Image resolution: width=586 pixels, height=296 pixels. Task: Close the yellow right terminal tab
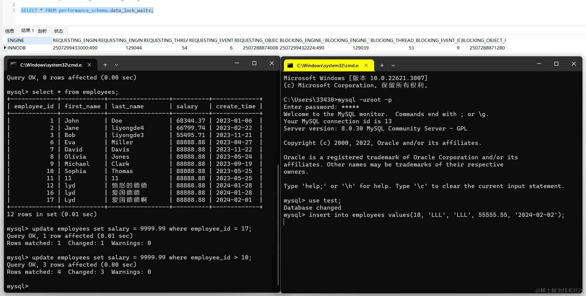pyautogui.click(x=366, y=65)
